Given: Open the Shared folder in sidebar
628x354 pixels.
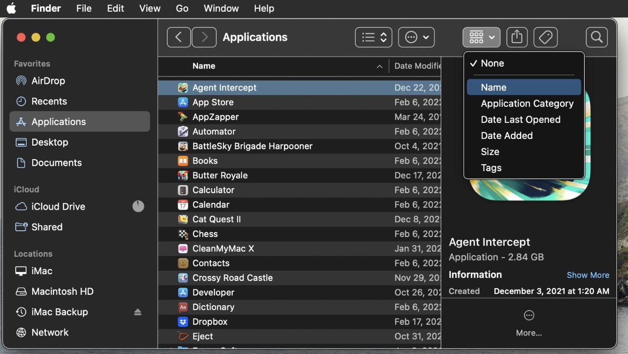Looking at the screenshot, I should click(80, 227).
